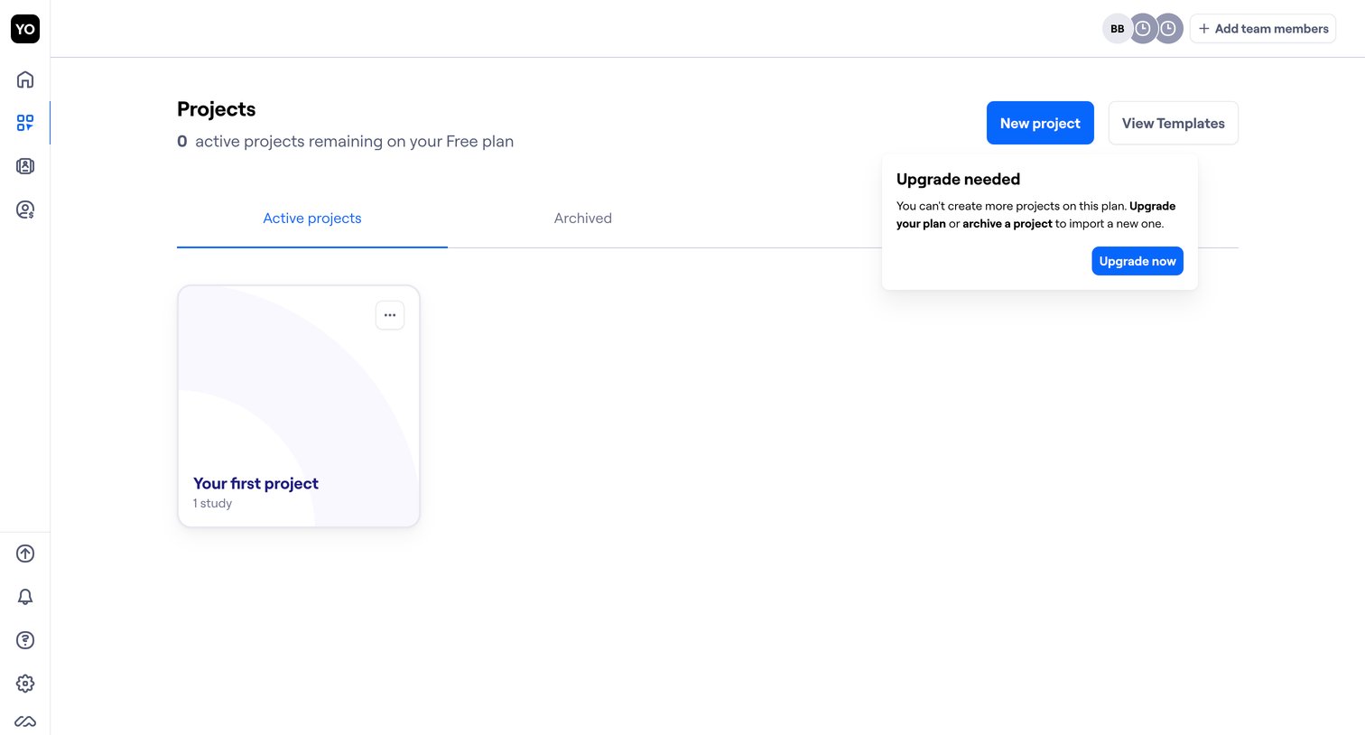Image resolution: width=1365 pixels, height=735 pixels.
Task: Open the help question mark icon
Action: 25,640
